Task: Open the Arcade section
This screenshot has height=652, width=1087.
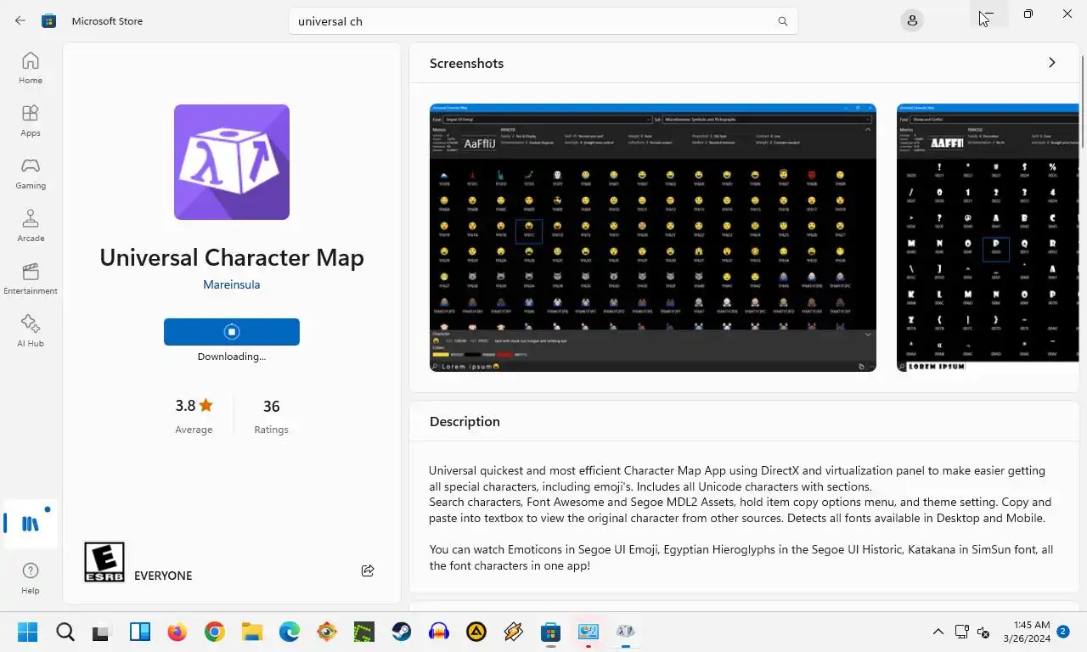Action: (x=31, y=226)
